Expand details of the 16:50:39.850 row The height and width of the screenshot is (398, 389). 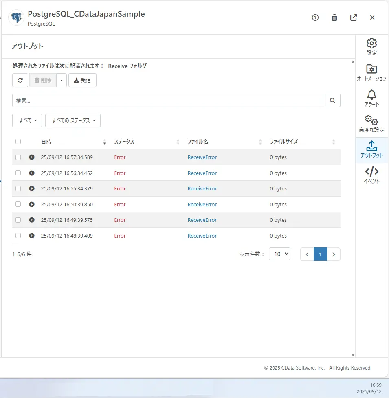(x=32, y=204)
